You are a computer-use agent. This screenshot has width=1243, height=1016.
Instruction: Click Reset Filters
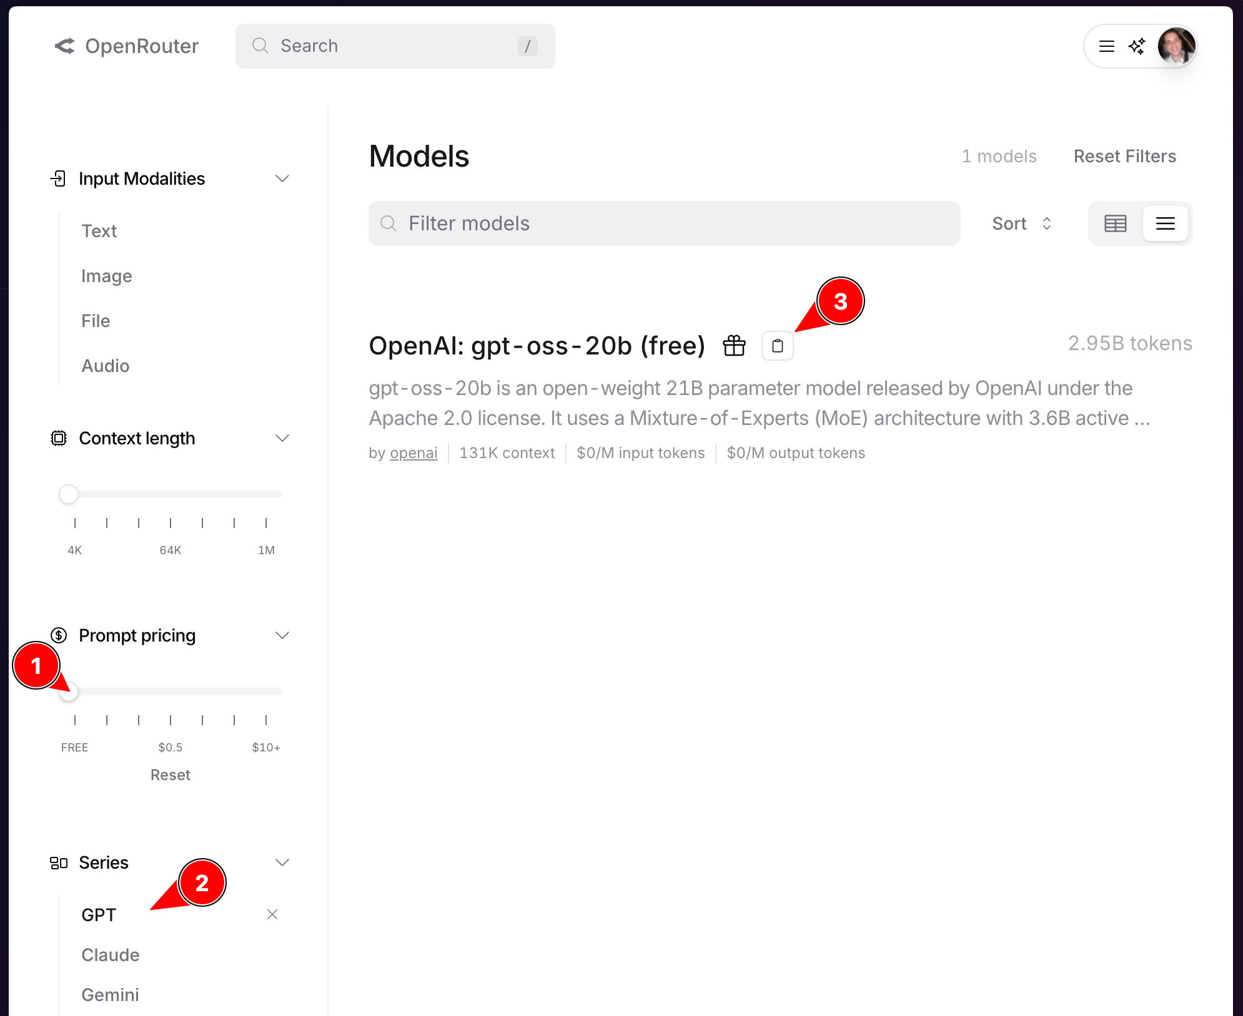click(1125, 156)
